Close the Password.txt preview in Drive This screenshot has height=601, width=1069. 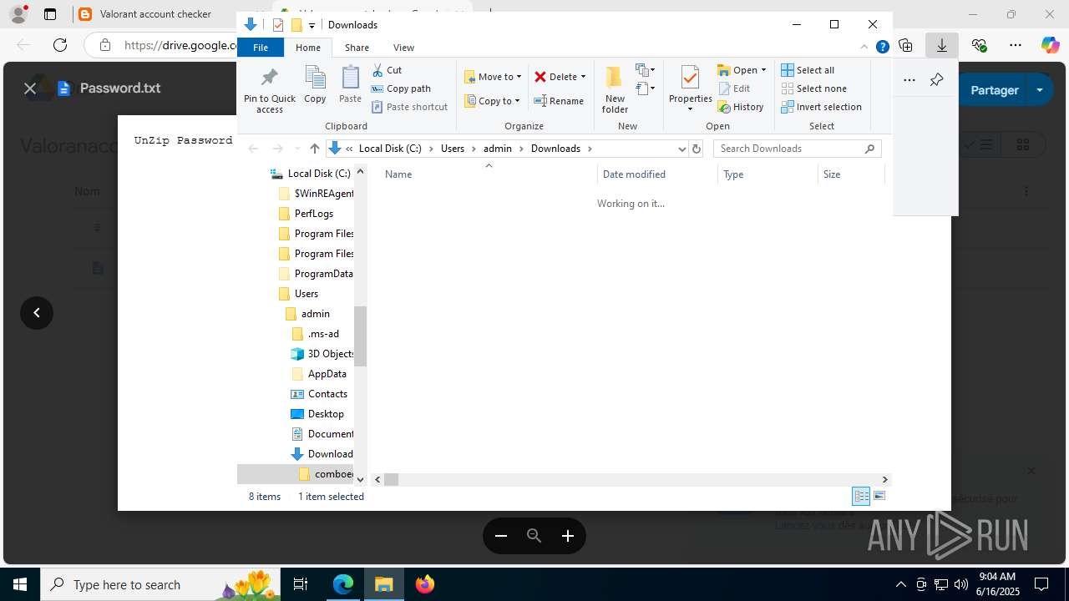[x=30, y=88]
